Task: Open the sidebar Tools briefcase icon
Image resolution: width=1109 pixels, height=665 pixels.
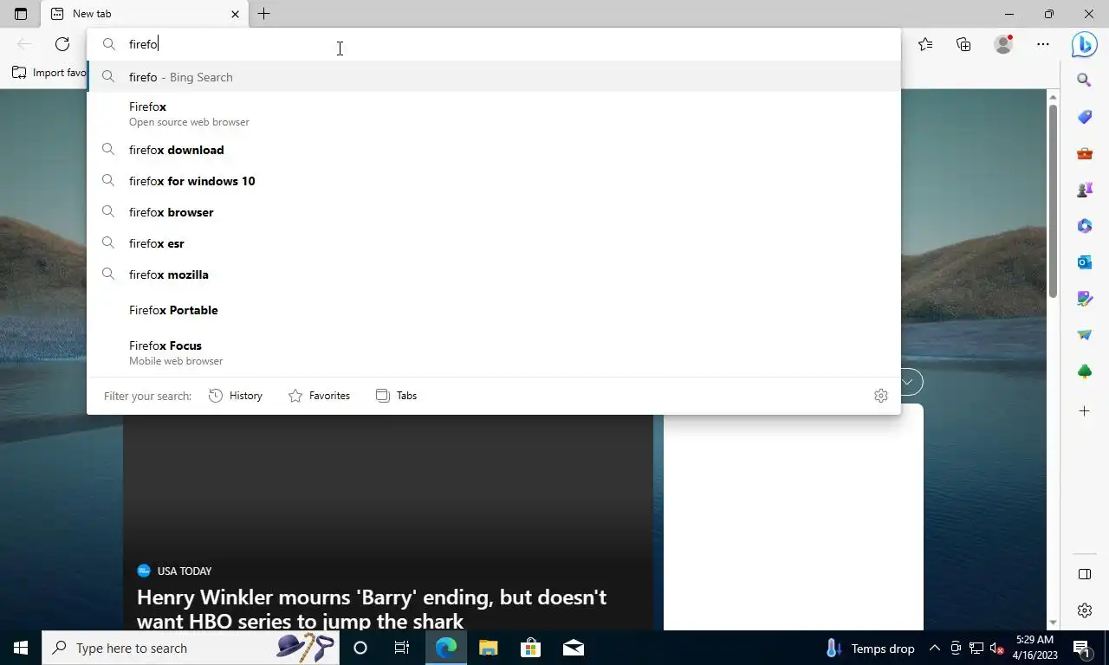Action: coord(1084,153)
